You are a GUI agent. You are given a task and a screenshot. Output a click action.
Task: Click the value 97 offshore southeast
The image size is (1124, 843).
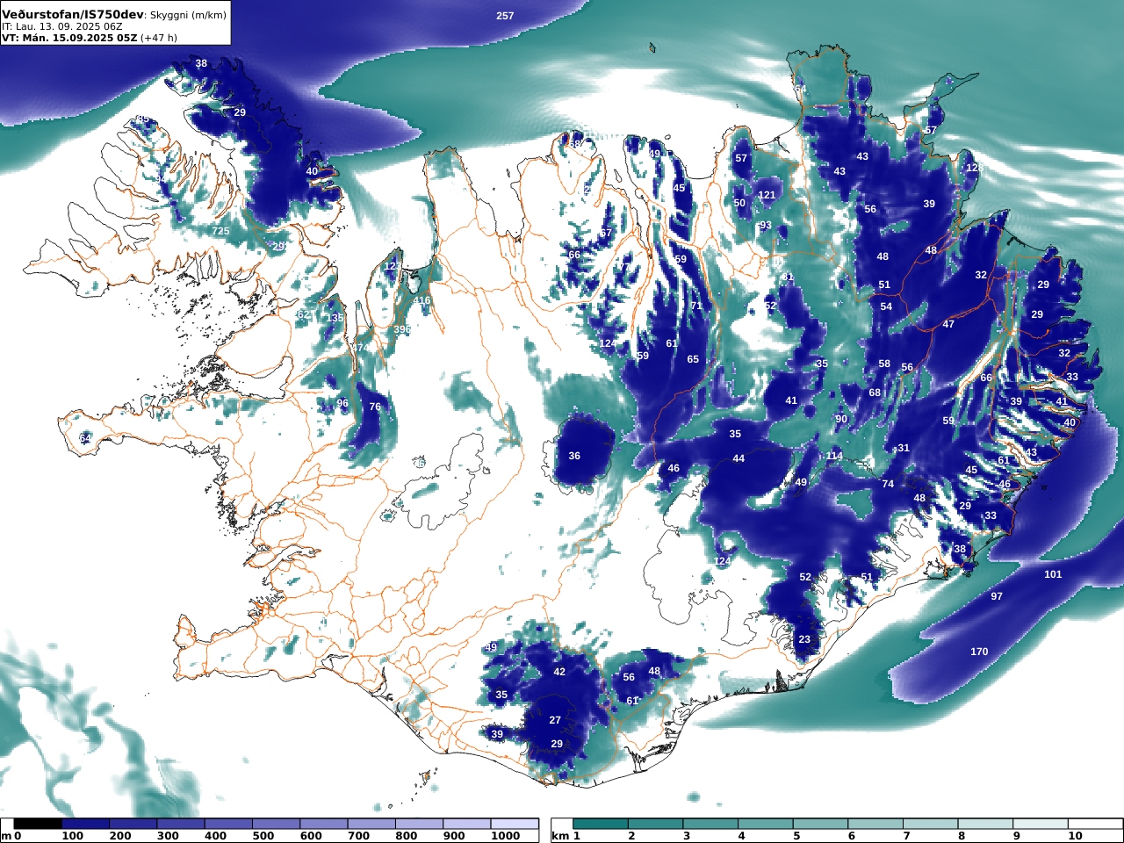point(997,596)
